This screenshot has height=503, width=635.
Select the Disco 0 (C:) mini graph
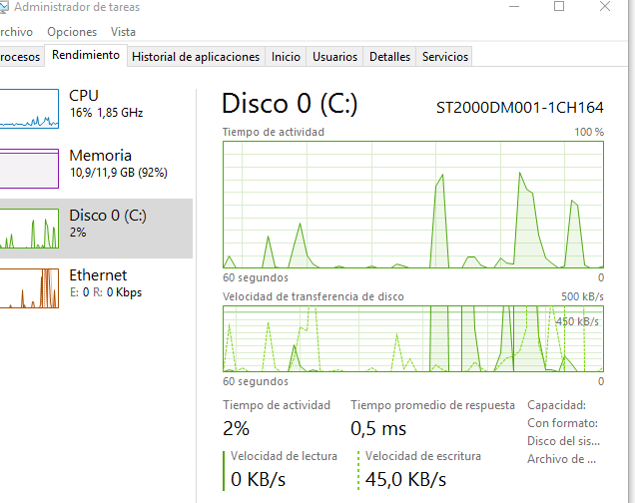tap(29, 229)
